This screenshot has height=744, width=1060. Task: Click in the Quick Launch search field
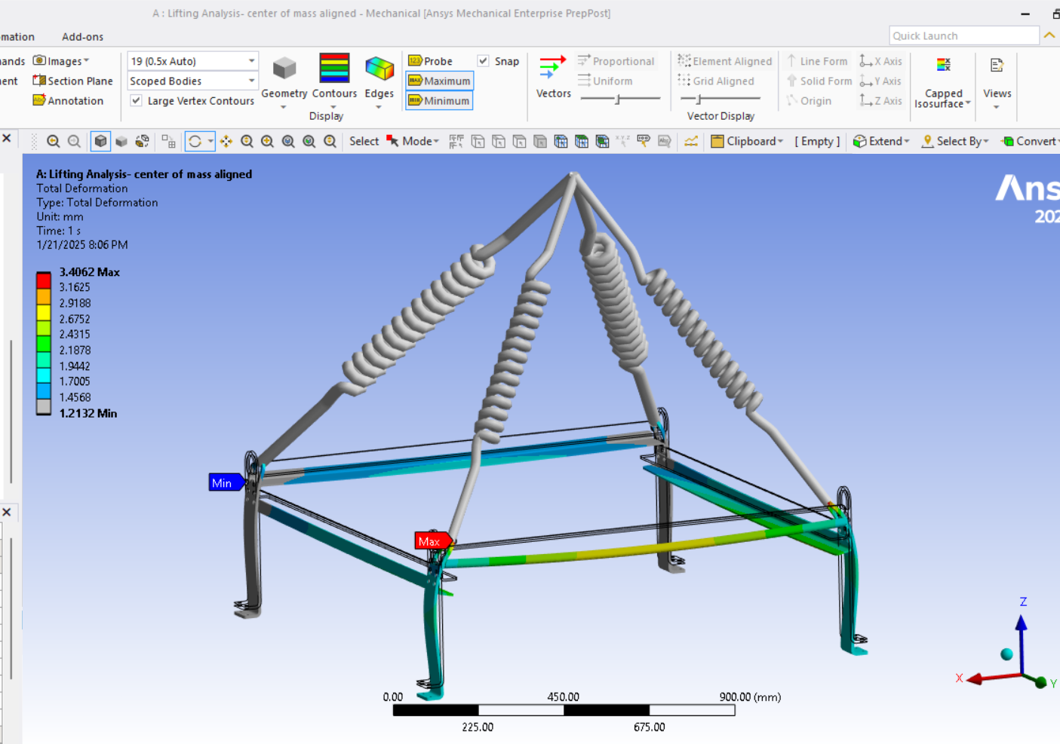tap(963, 35)
